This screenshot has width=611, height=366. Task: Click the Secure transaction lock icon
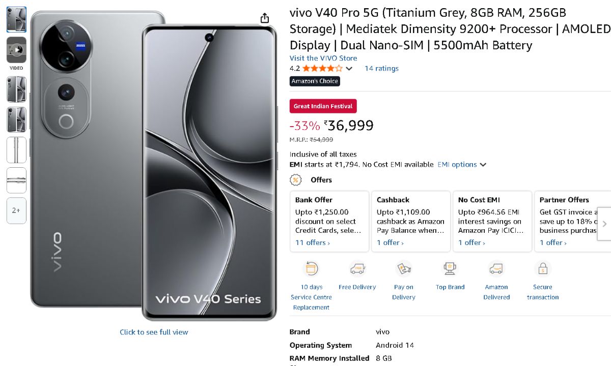click(x=543, y=268)
